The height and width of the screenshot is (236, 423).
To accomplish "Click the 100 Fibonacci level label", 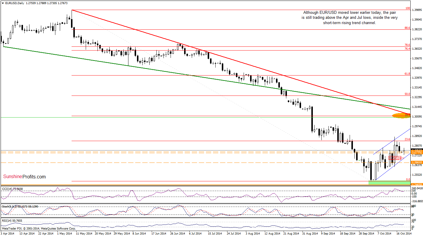I will (408, 9).
